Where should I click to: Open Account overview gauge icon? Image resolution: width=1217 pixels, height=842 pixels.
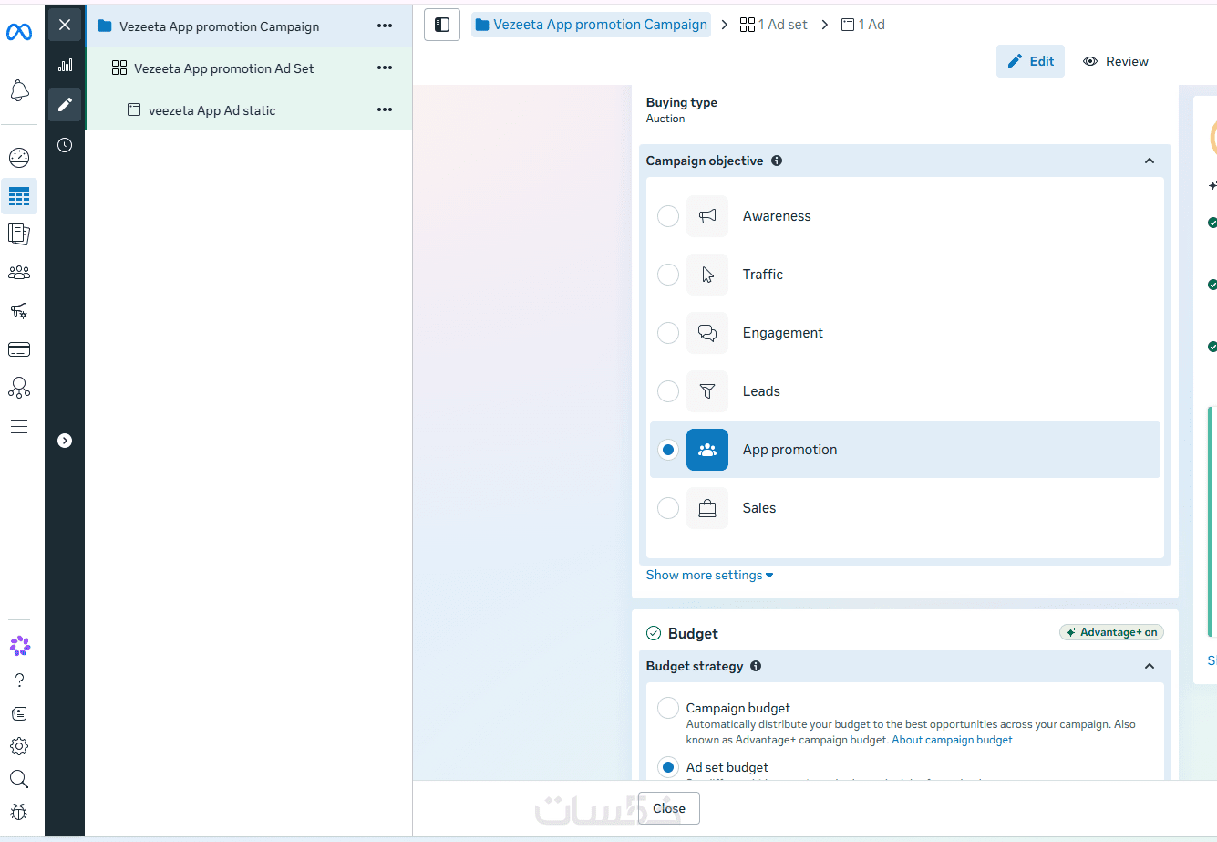19,158
